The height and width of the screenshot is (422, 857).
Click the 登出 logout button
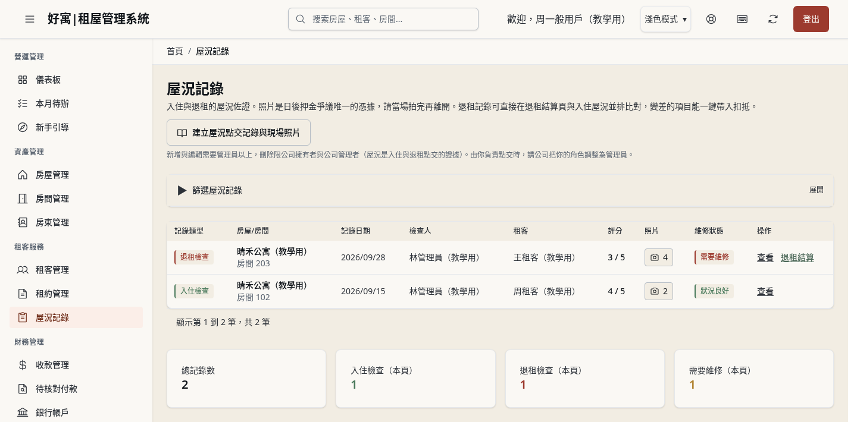coord(811,19)
